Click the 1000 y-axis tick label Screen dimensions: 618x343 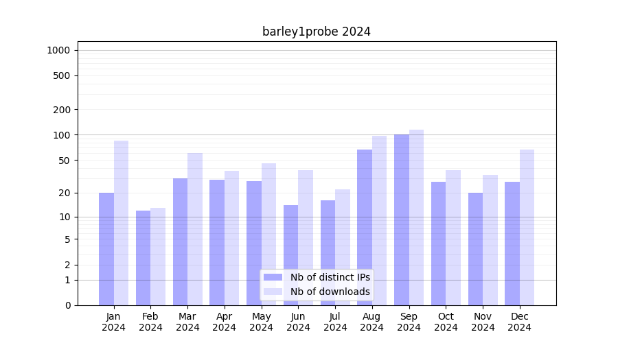[58, 50]
